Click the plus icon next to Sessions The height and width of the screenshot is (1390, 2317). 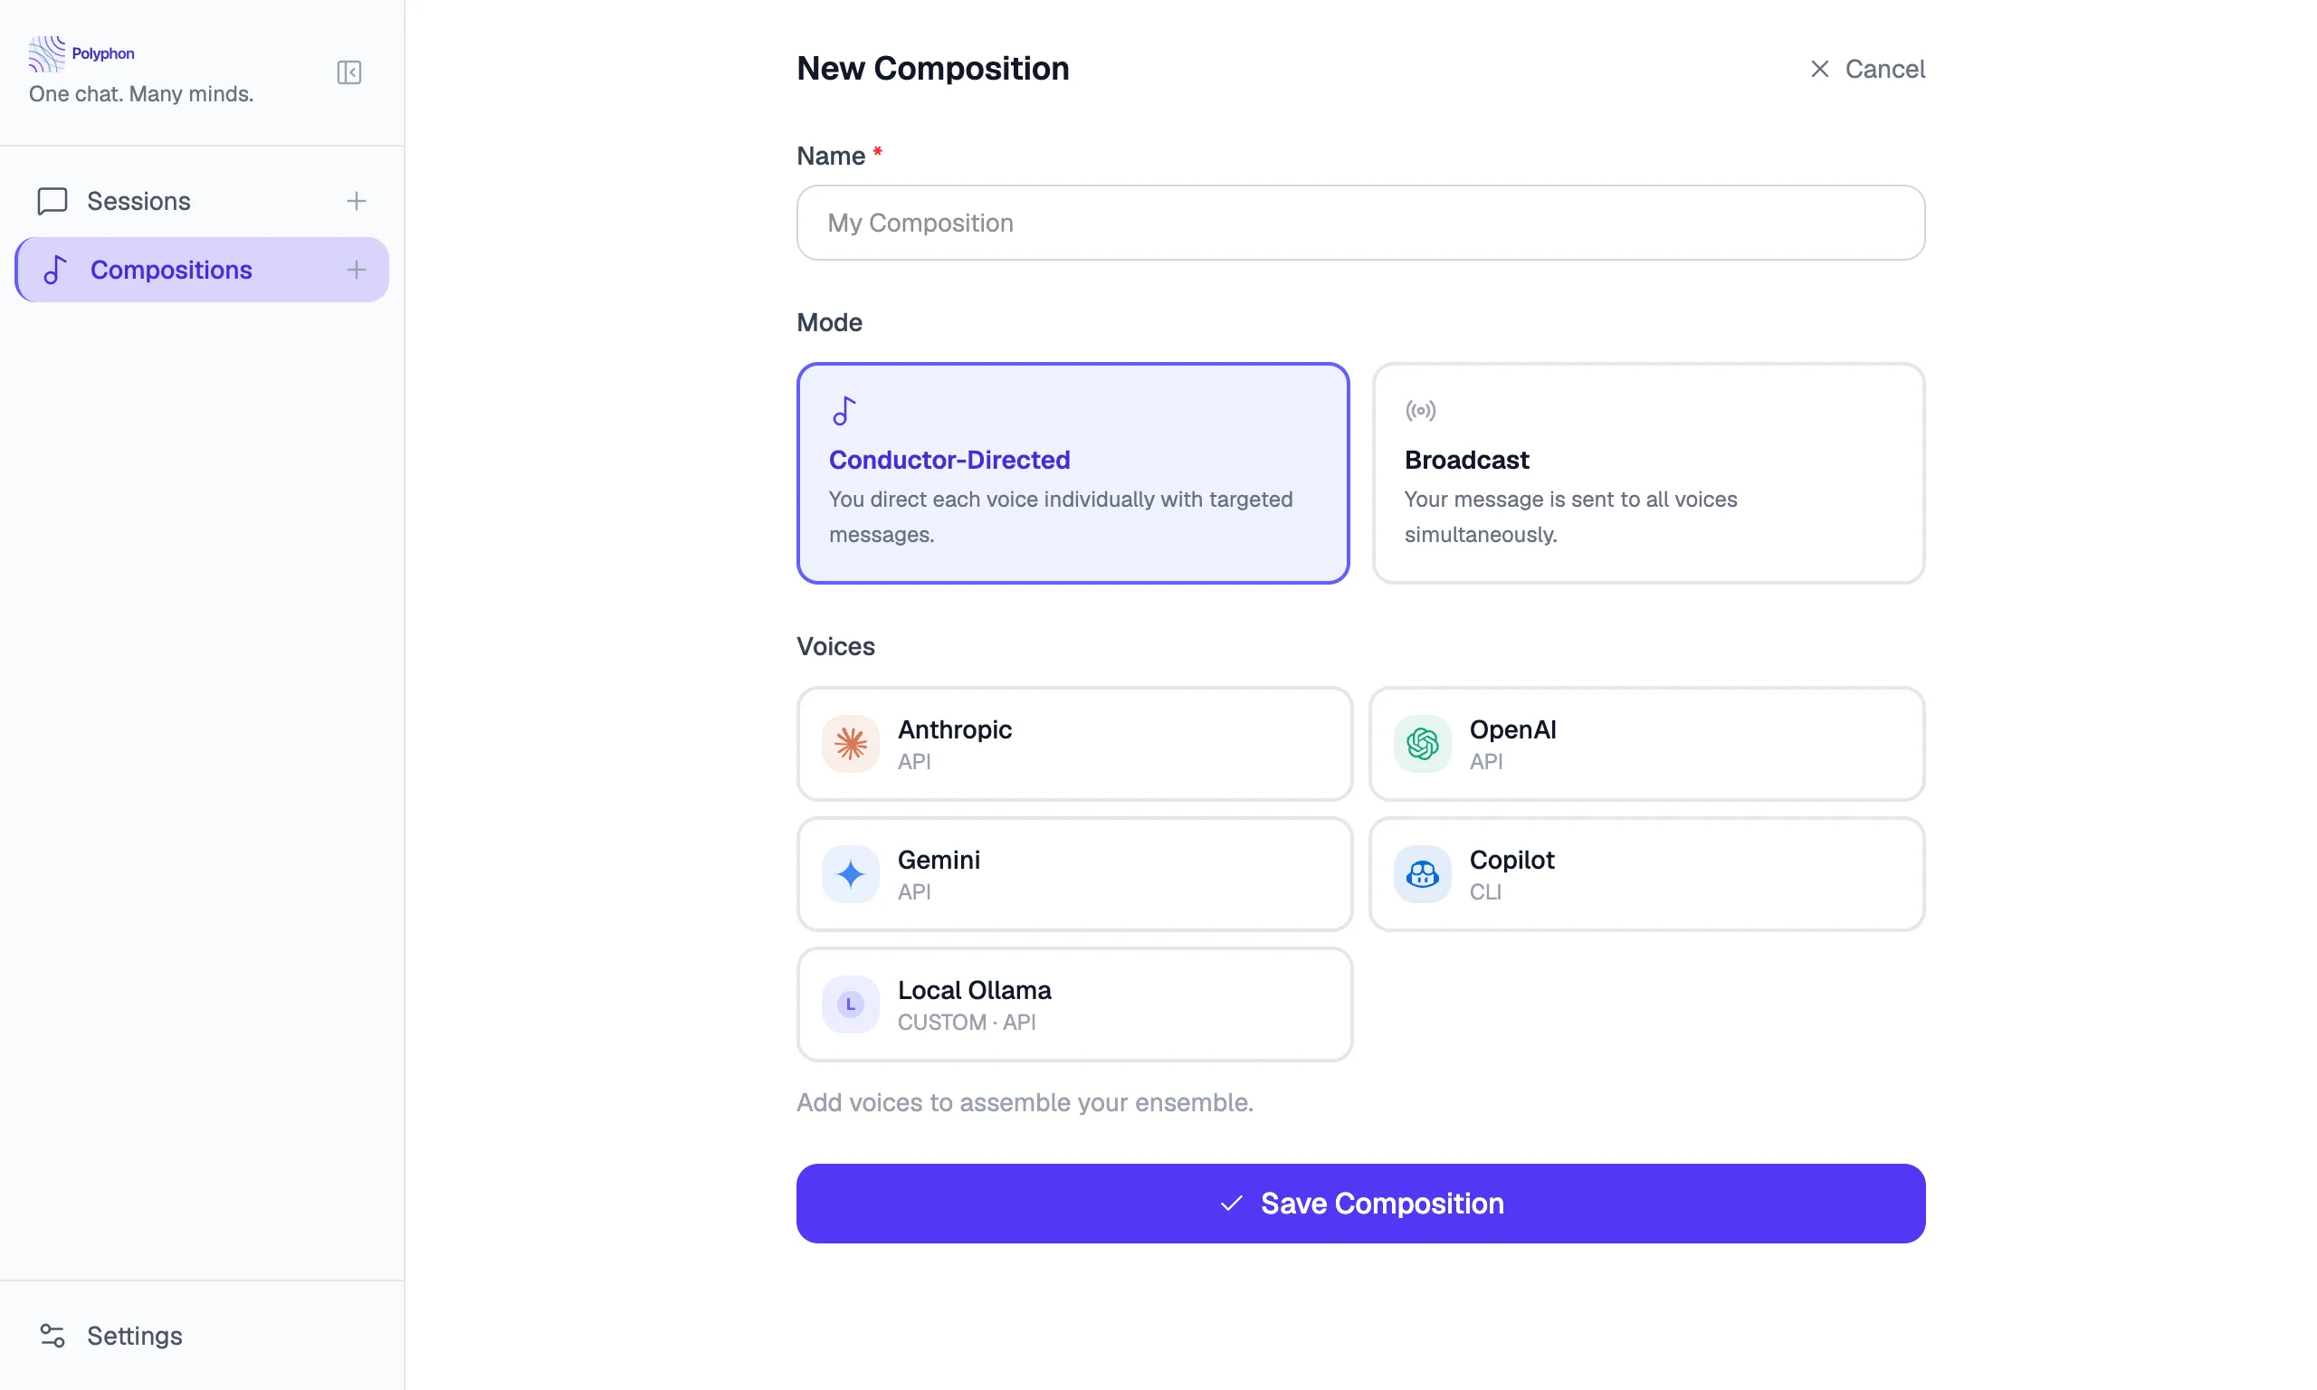click(x=356, y=200)
